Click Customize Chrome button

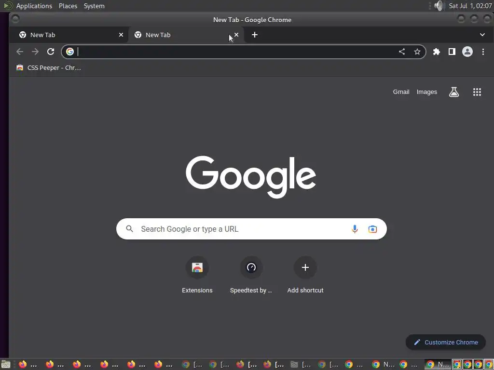(x=445, y=343)
